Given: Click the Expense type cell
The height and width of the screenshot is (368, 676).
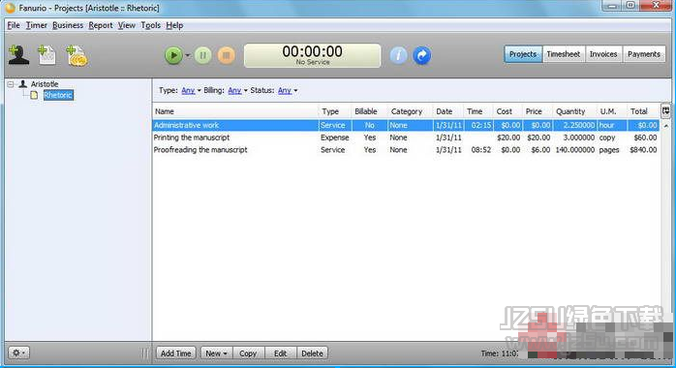Looking at the screenshot, I should pos(334,138).
